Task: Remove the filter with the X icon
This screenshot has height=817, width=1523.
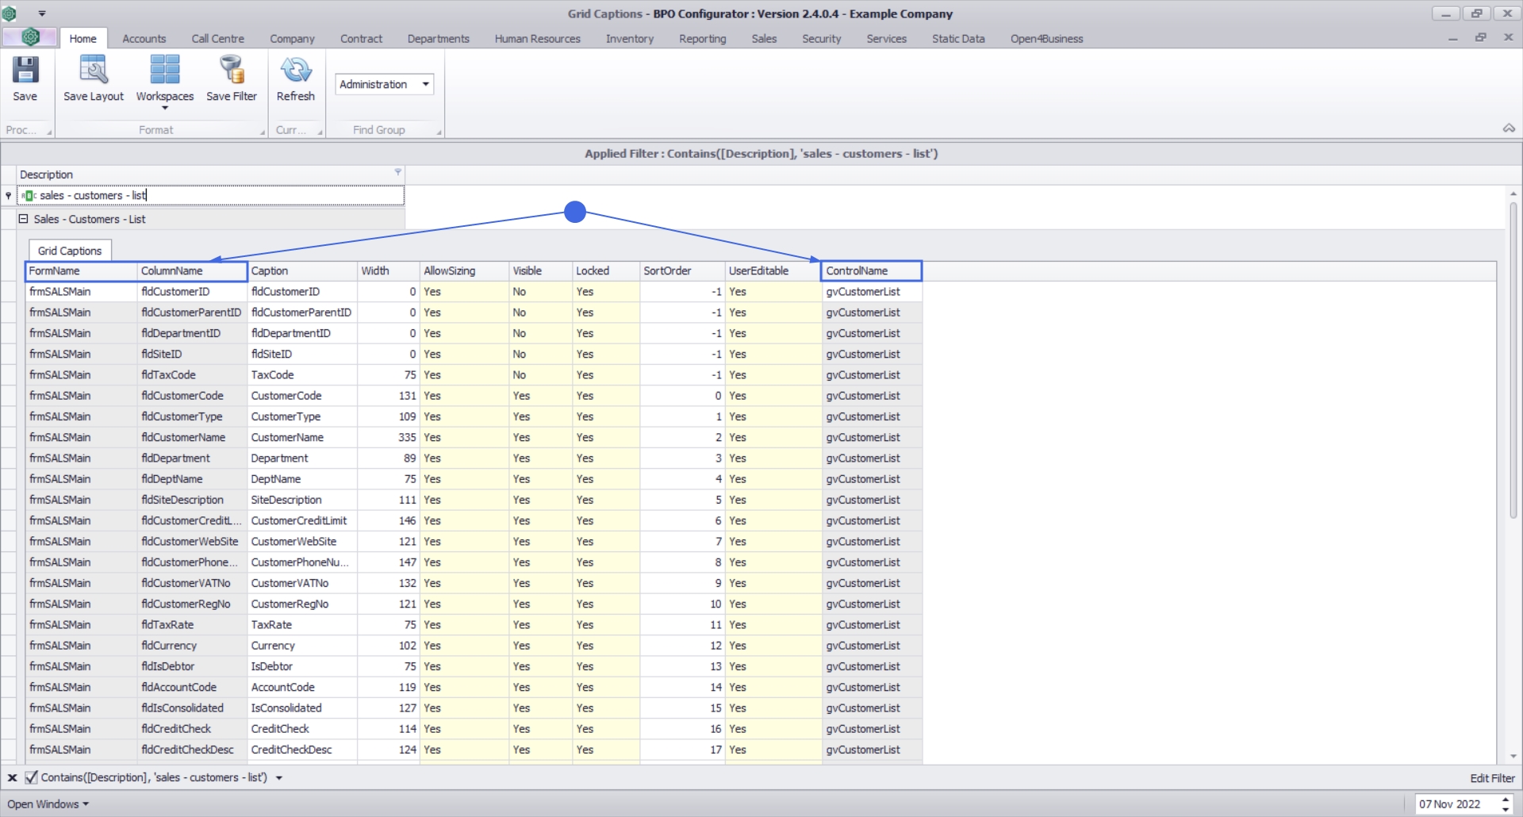Action: [13, 778]
